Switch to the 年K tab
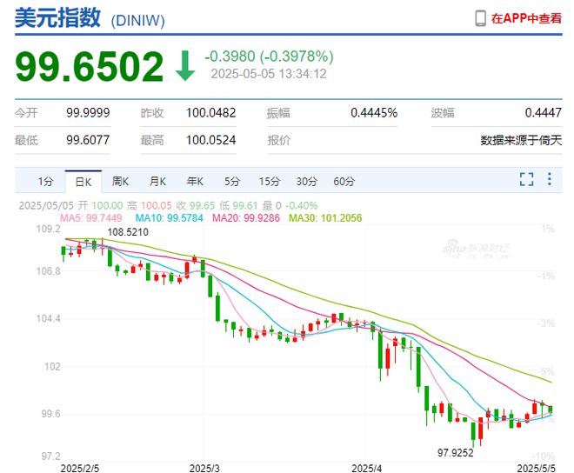This screenshot has height=473, width=574. click(x=195, y=181)
